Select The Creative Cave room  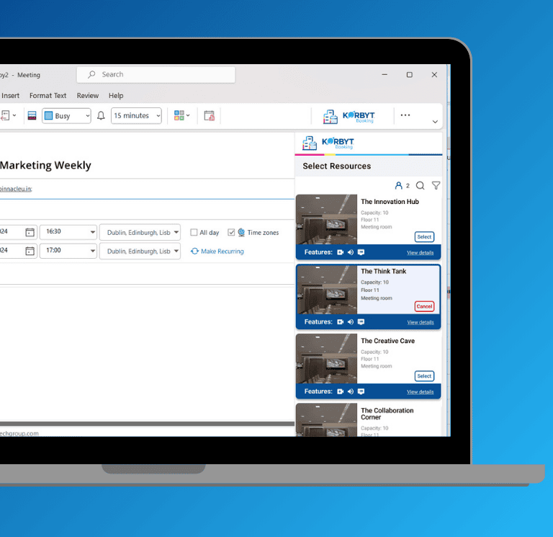[424, 376]
